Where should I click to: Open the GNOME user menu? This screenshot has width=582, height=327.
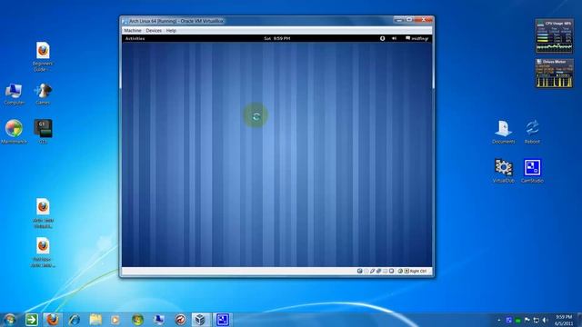click(x=416, y=38)
